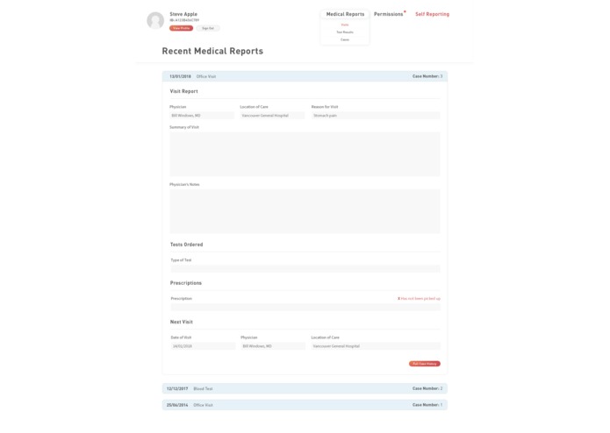The height and width of the screenshot is (433, 610).
Task: Collapse the 13/01/2018 Office Visit report
Action: click(x=305, y=76)
